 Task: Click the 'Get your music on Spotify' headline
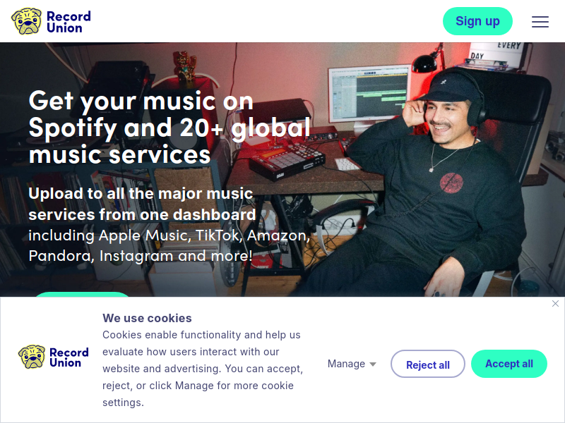pyautogui.click(x=169, y=127)
